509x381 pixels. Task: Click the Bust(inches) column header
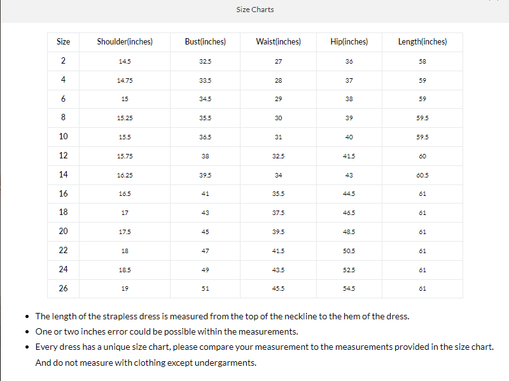205,42
